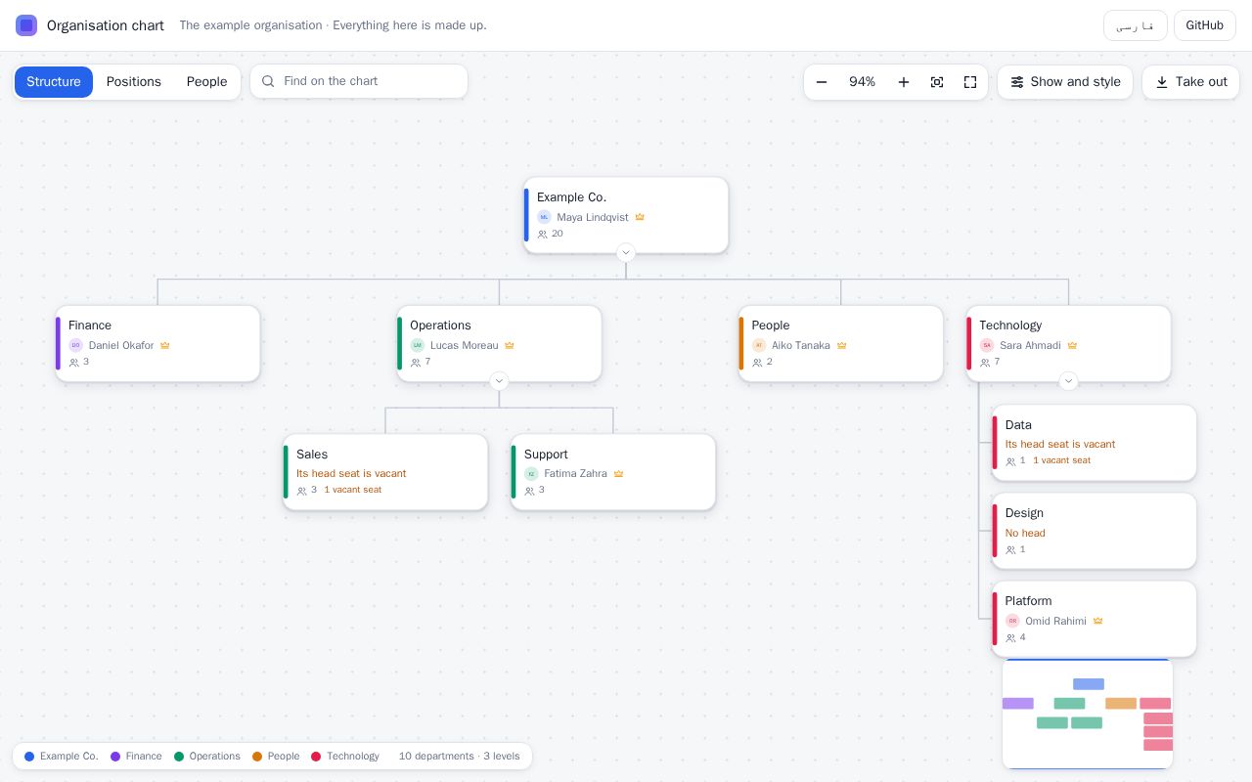1252x782 pixels.
Task: Click Daniel Okafor's avatar icon
Action: (x=75, y=345)
